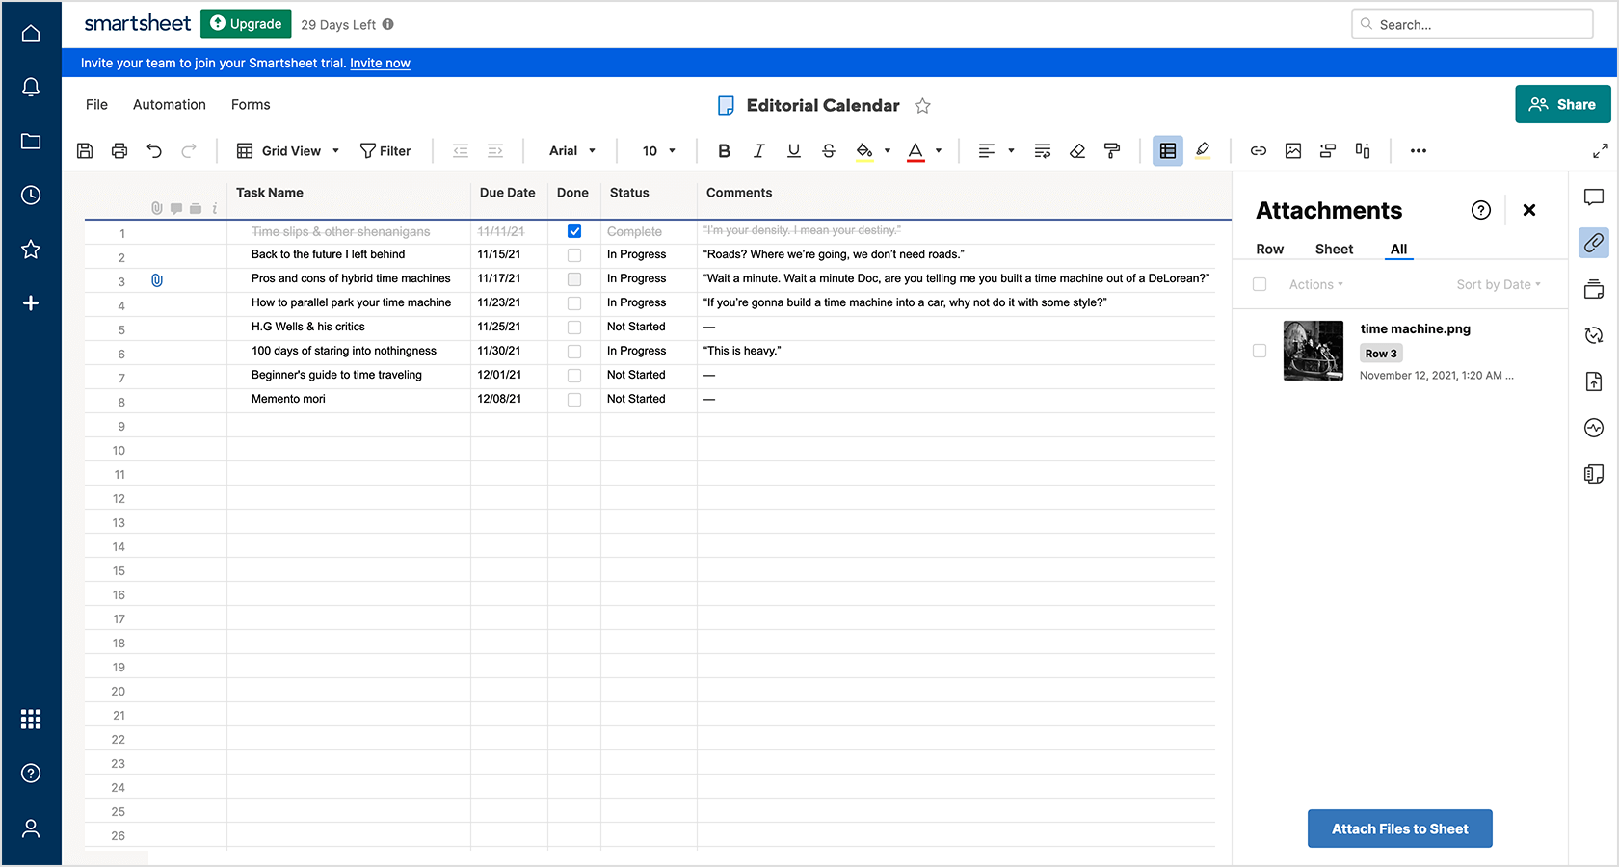
Task: Click the Format Painter icon
Action: 1112,151
